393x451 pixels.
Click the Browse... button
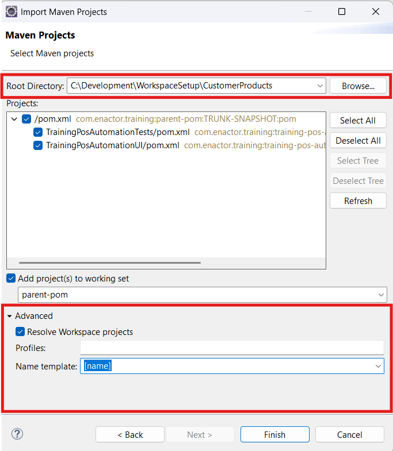pos(358,86)
